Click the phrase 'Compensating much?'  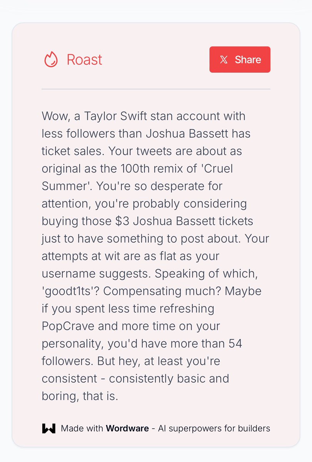[x=161, y=291]
